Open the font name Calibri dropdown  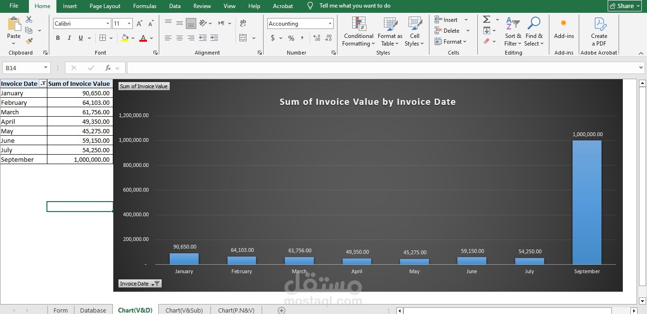pyautogui.click(x=108, y=23)
